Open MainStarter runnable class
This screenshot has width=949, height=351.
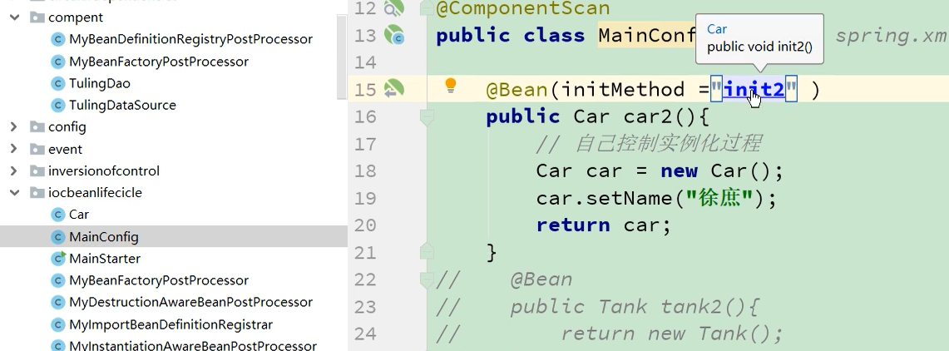105,259
